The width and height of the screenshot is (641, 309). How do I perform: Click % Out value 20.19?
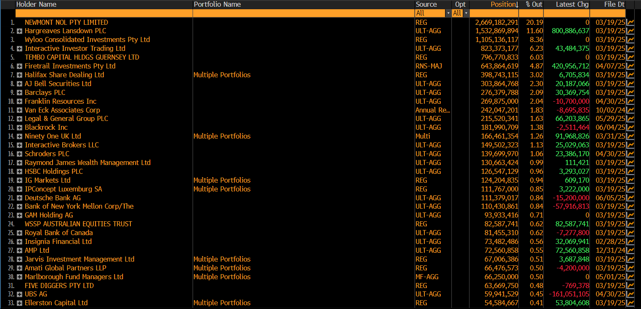pyautogui.click(x=535, y=22)
